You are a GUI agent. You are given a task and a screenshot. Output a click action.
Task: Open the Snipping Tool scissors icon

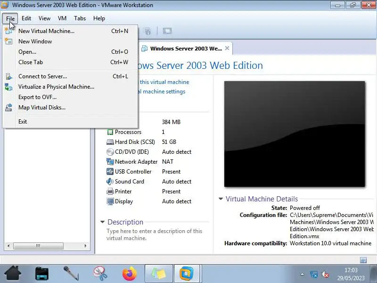click(x=100, y=274)
